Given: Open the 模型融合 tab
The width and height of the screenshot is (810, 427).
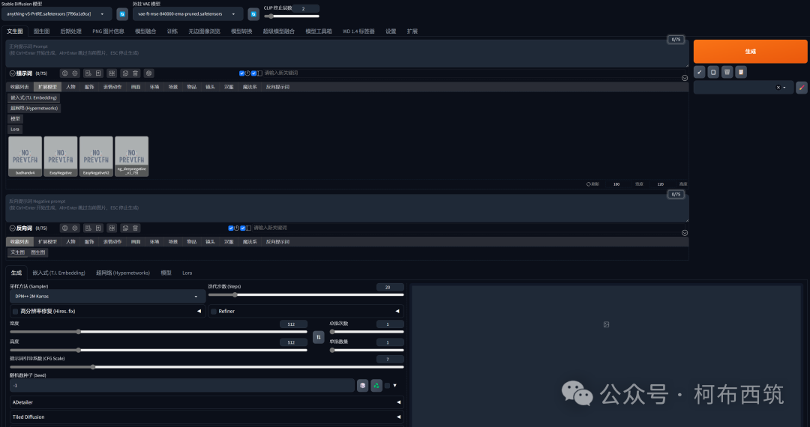Looking at the screenshot, I should [145, 31].
